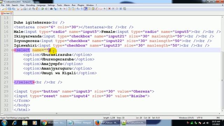
Task: Click the Save Recorded Macro icon
Action: (125, 9)
